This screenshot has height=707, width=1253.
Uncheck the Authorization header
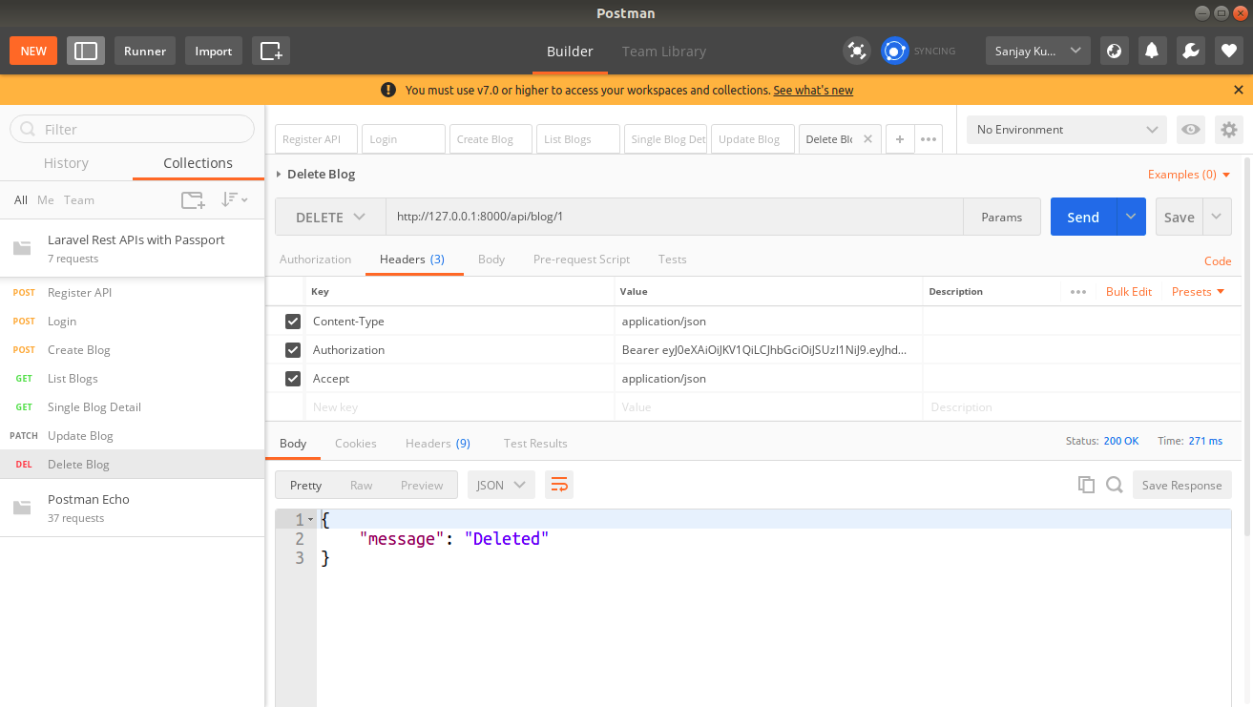(x=293, y=350)
